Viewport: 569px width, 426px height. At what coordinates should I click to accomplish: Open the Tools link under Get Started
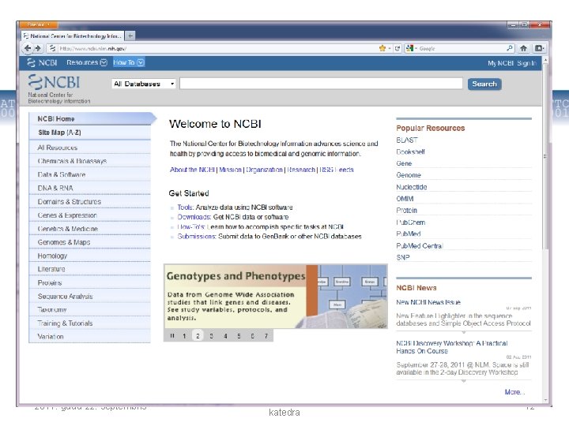tap(185, 207)
